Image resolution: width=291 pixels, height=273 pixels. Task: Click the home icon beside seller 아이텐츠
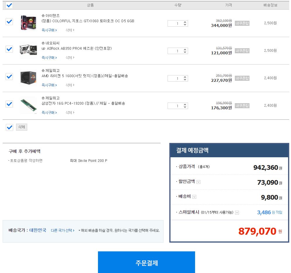[43, 15]
